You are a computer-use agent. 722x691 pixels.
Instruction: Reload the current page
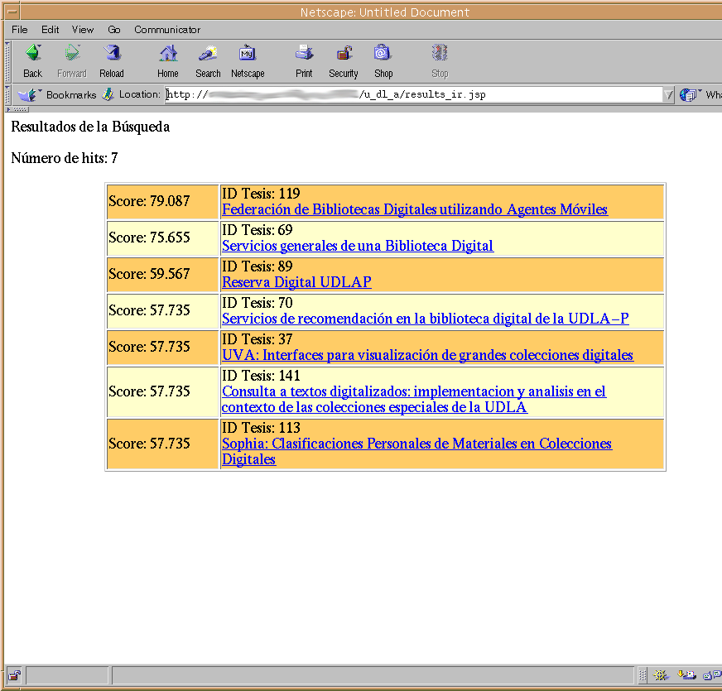pos(112,60)
